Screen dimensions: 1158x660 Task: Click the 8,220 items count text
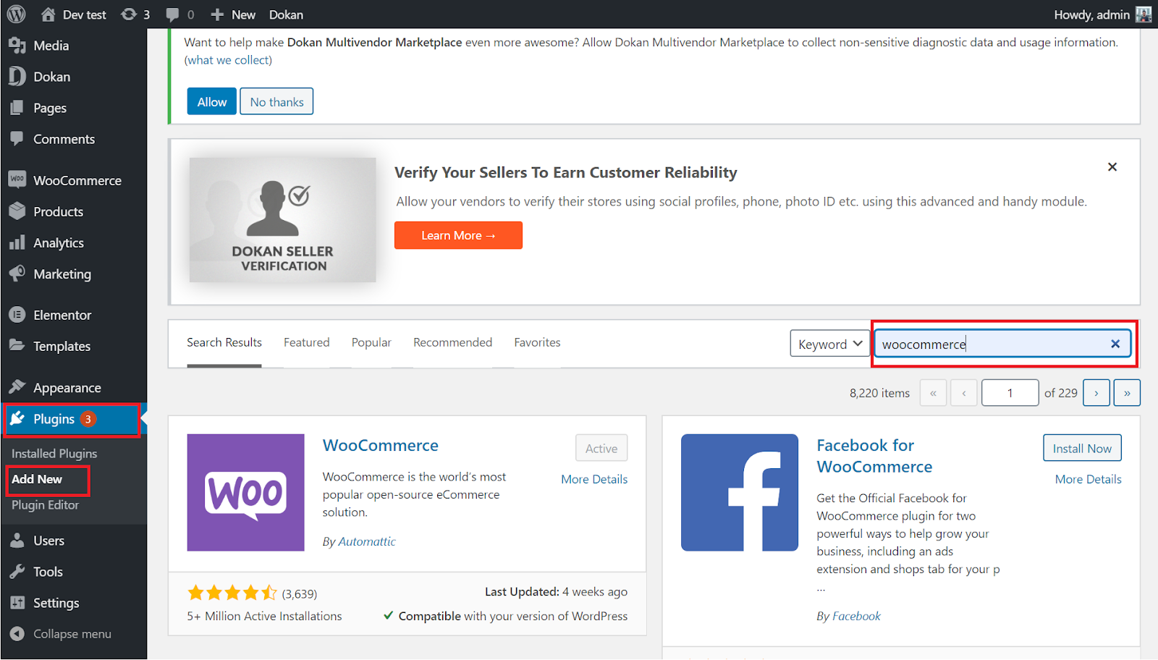coord(879,393)
